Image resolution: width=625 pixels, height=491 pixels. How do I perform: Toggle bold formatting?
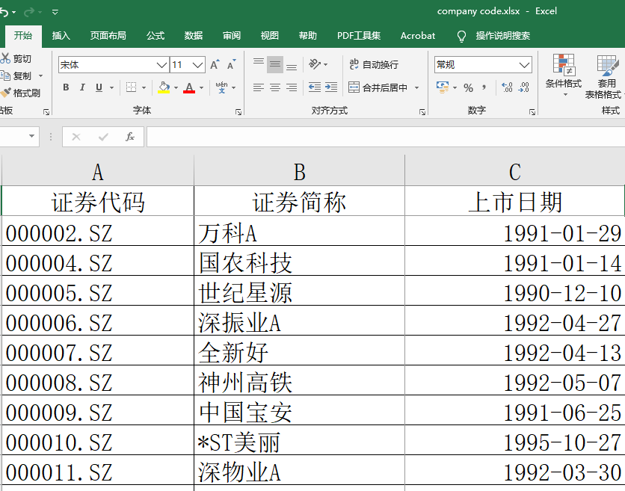click(66, 88)
